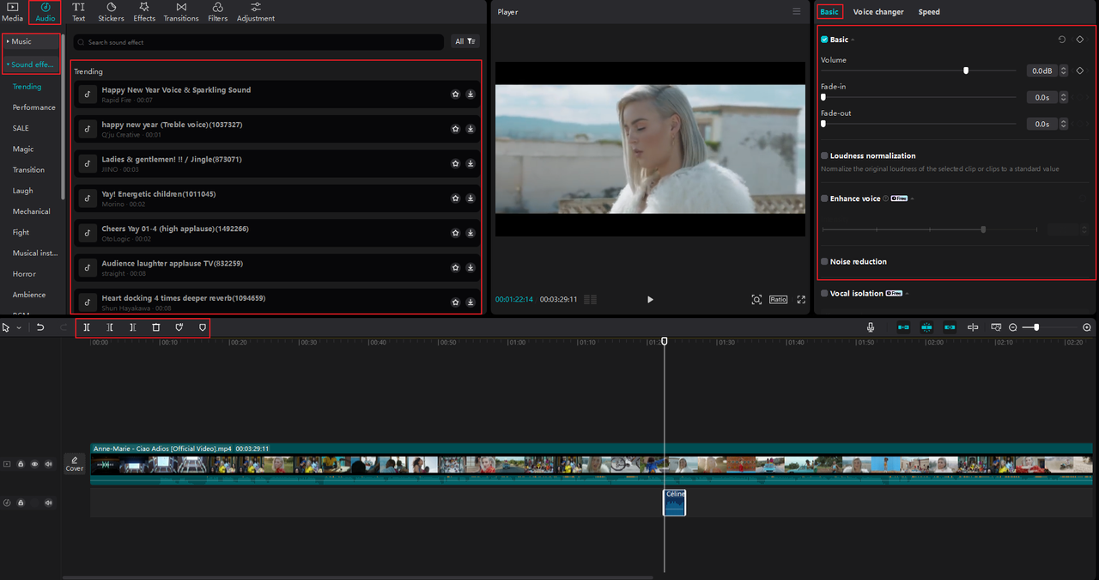Switch to the Speed tab
Image resolution: width=1099 pixels, height=580 pixels.
929,12
